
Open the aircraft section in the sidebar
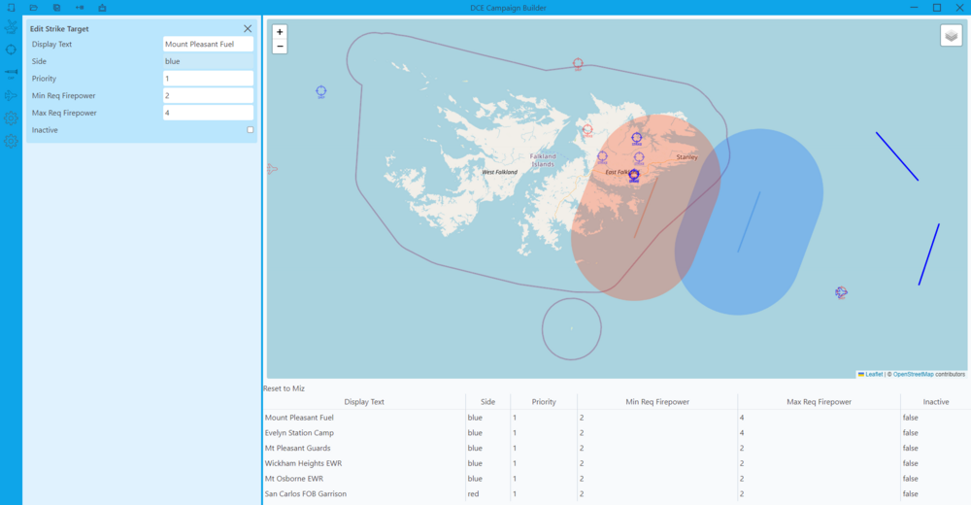[x=11, y=95]
